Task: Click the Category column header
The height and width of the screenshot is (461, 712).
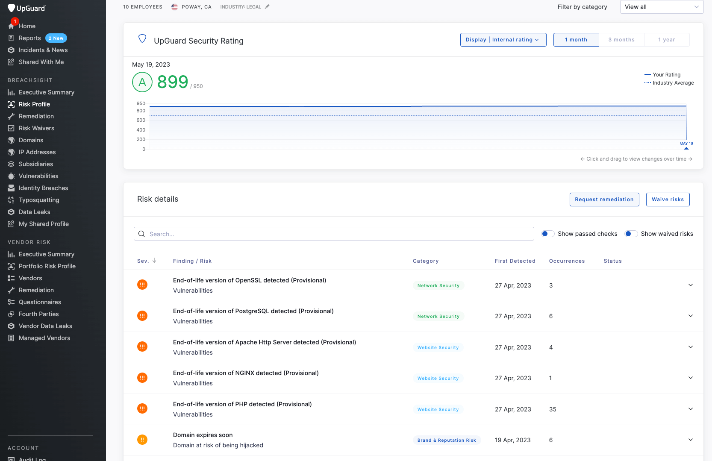Action: (x=426, y=261)
